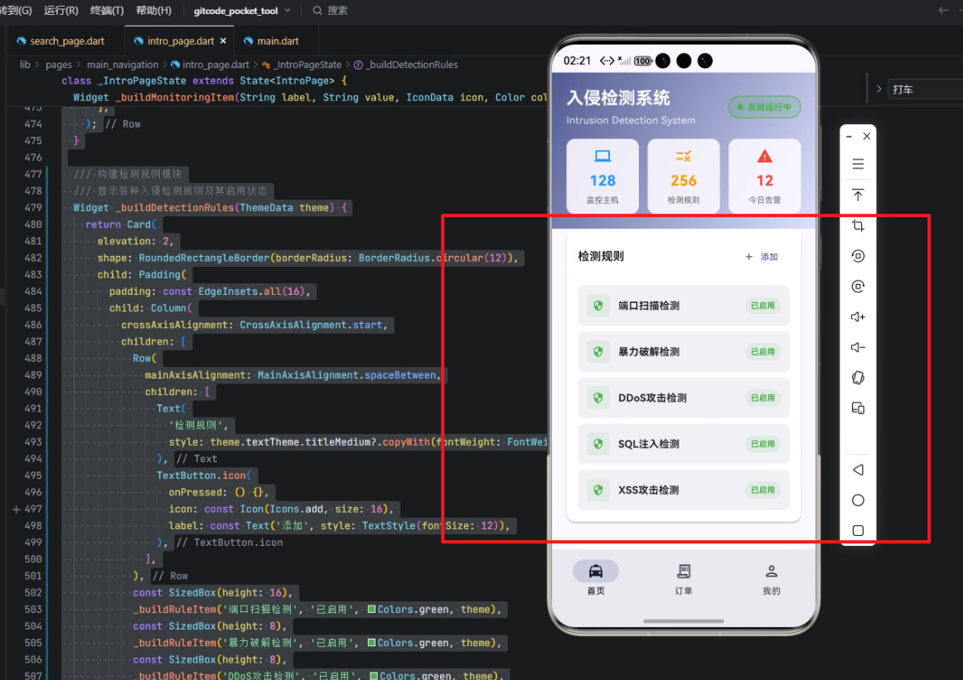Tap the 256 检测规则 card
This screenshot has width=963, height=680.
[x=684, y=176]
